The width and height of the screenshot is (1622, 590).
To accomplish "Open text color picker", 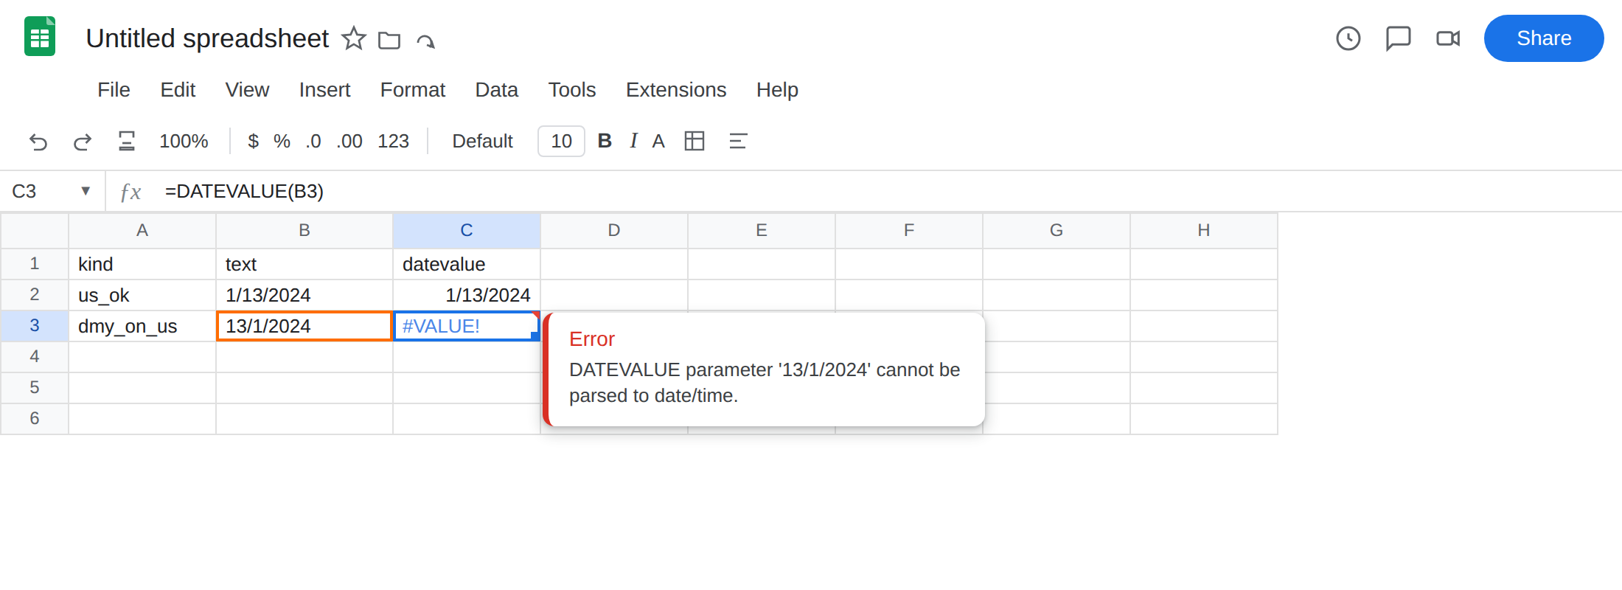I will tap(658, 141).
